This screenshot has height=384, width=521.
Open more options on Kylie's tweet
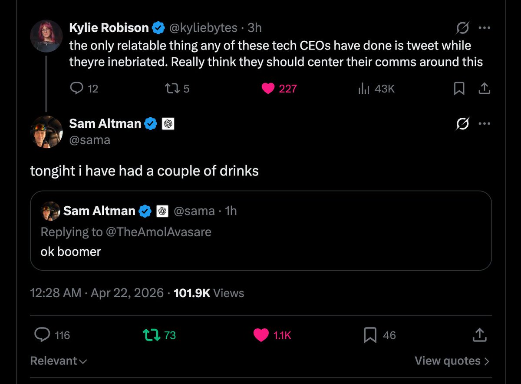[x=484, y=28]
